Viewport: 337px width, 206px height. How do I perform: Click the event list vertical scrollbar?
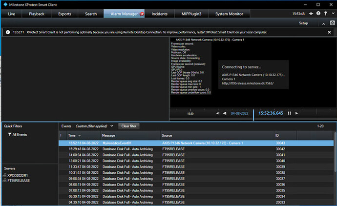click(335, 152)
